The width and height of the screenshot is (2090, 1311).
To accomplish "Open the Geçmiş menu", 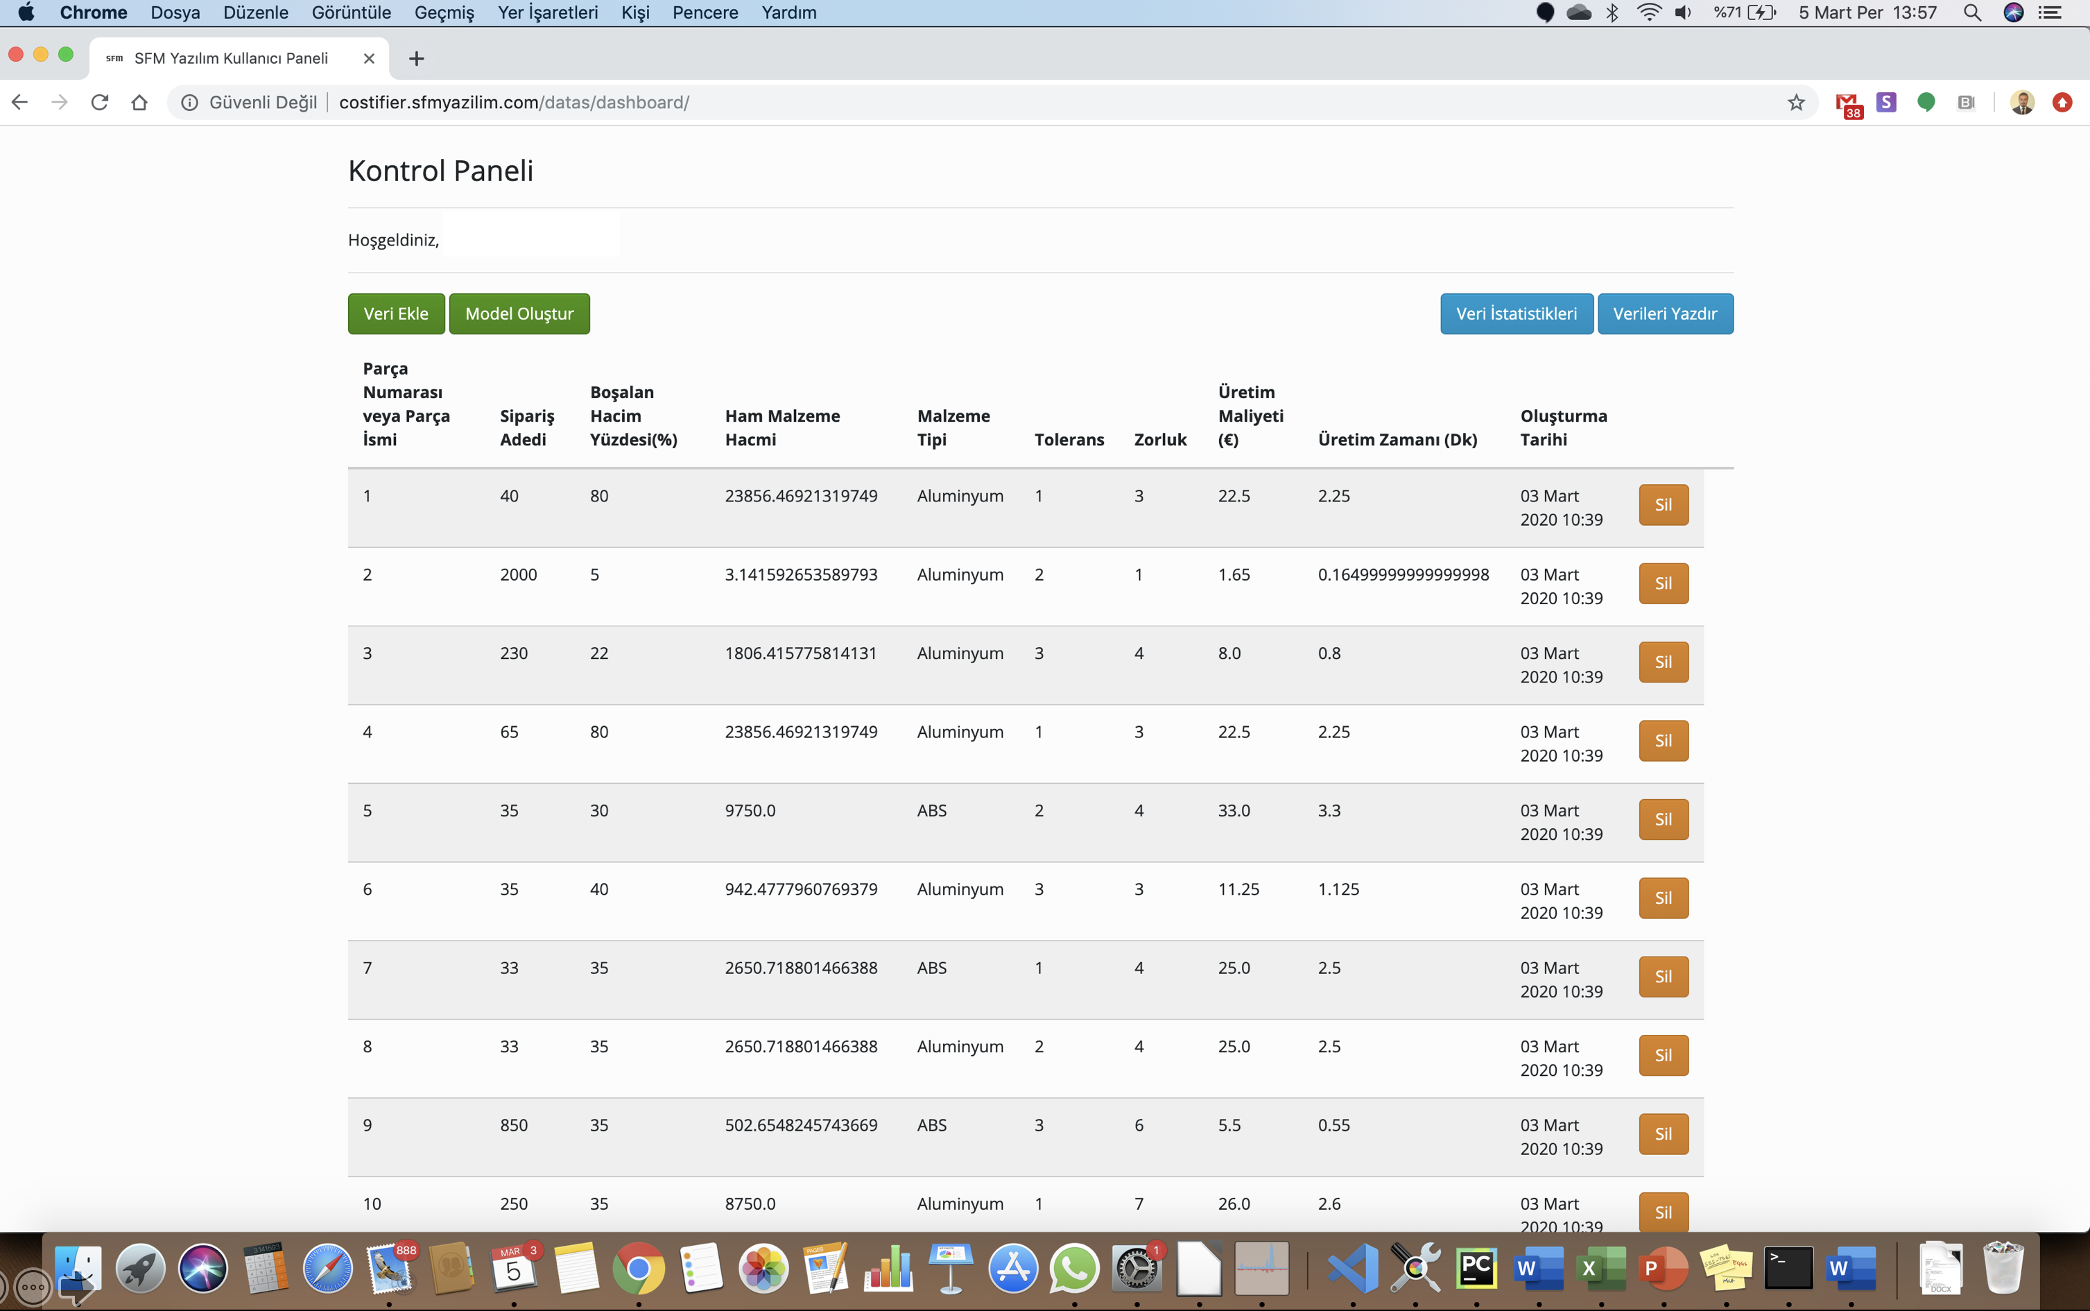I will coord(444,12).
